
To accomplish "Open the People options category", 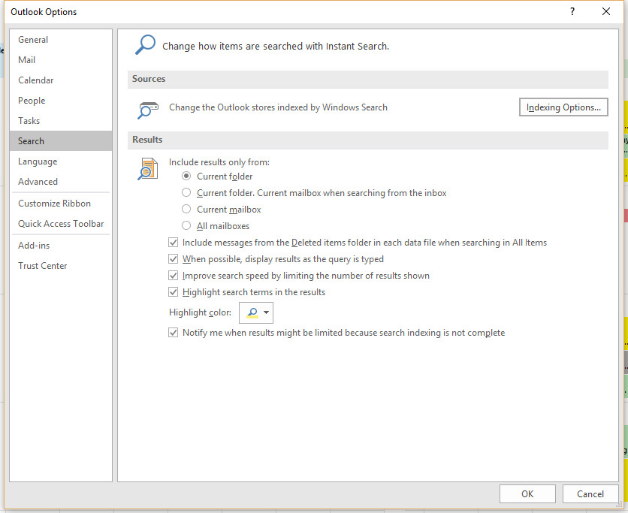I will (61, 101).
